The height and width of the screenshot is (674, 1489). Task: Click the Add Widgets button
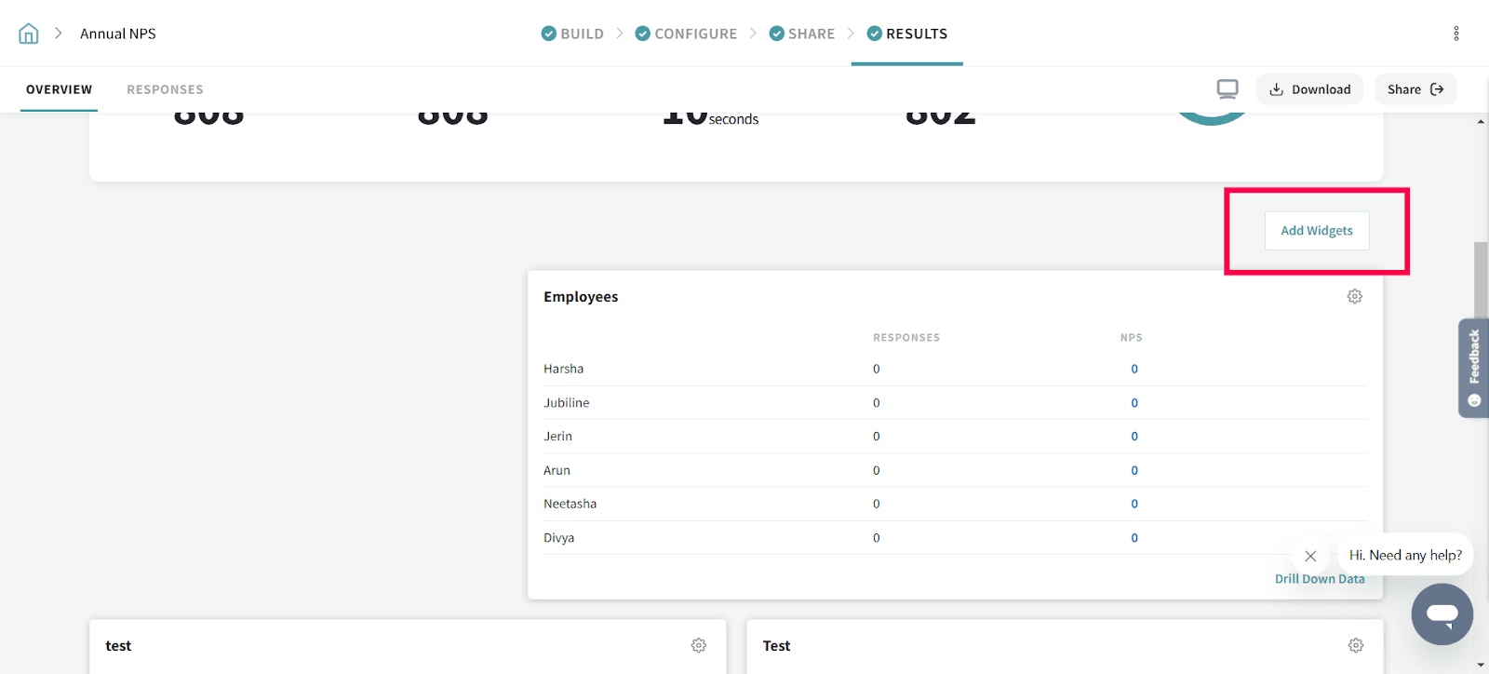coord(1316,231)
